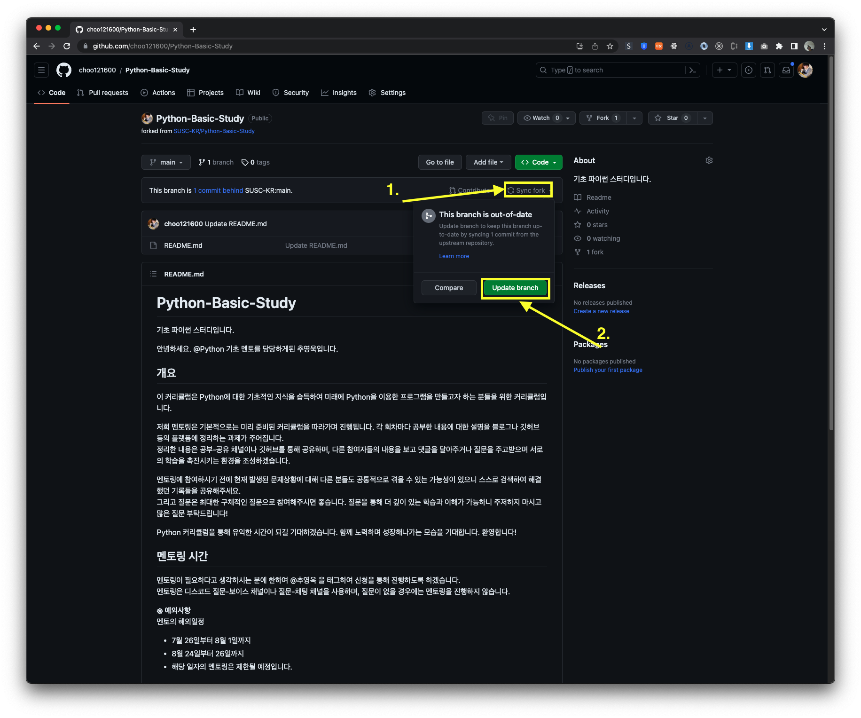
Task: Open the main branch dropdown
Action: tap(165, 162)
